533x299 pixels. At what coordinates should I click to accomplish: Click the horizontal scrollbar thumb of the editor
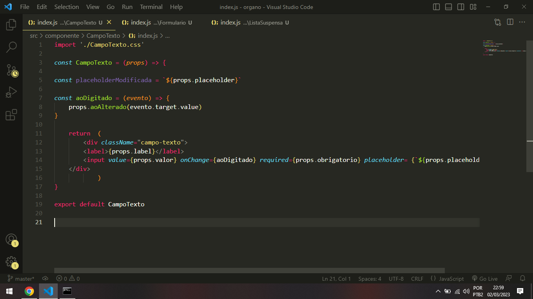pos(249,270)
